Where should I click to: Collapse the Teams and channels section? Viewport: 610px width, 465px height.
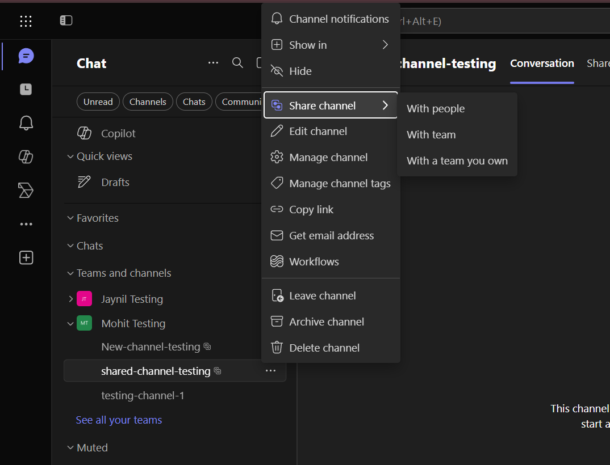pyautogui.click(x=70, y=273)
